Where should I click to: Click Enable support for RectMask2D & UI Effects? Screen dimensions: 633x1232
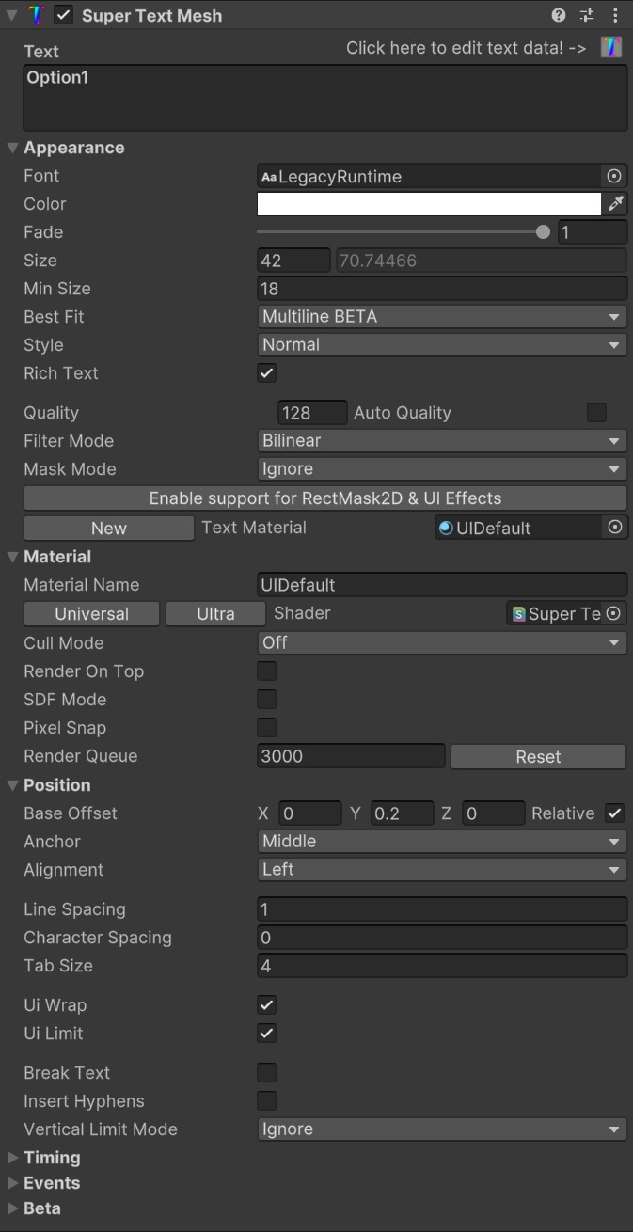click(325, 498)
